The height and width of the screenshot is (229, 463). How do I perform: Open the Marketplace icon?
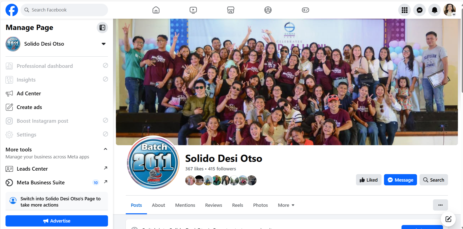pos(231,10)
